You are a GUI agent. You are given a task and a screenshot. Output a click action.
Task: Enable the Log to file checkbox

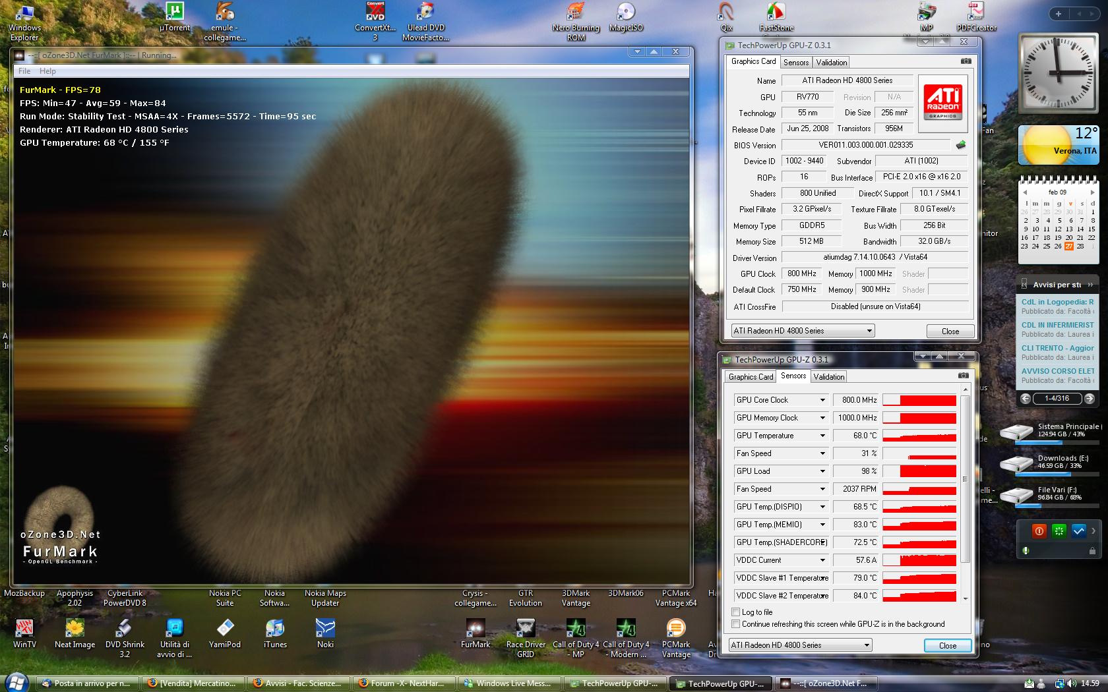click(735, 612)
